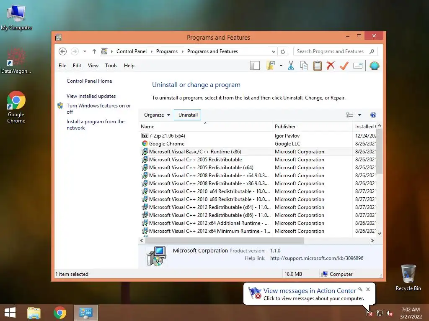Expand arrow after Programs breadcrumb
The image size is (429, 321).
click(183, 51)
